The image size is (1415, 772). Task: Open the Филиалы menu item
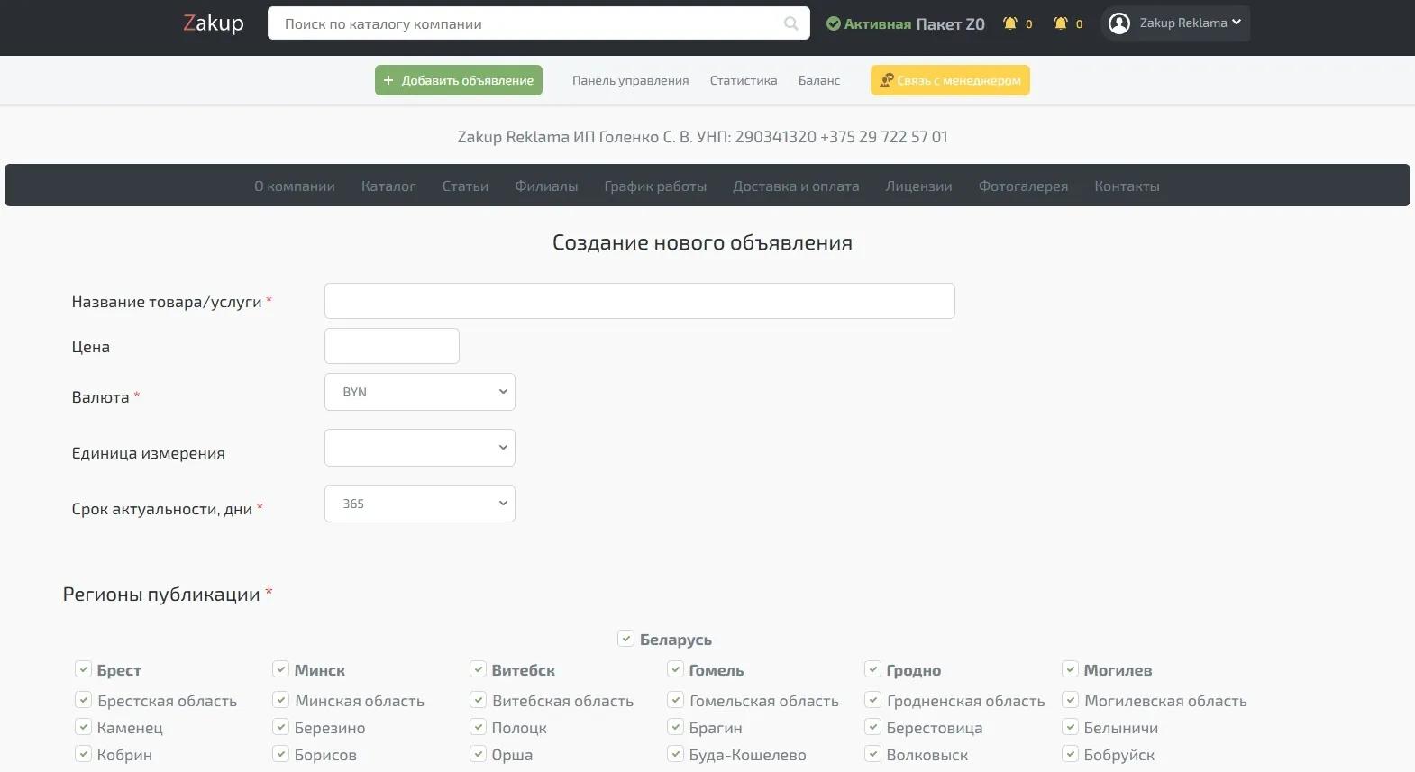coord(546,186)
